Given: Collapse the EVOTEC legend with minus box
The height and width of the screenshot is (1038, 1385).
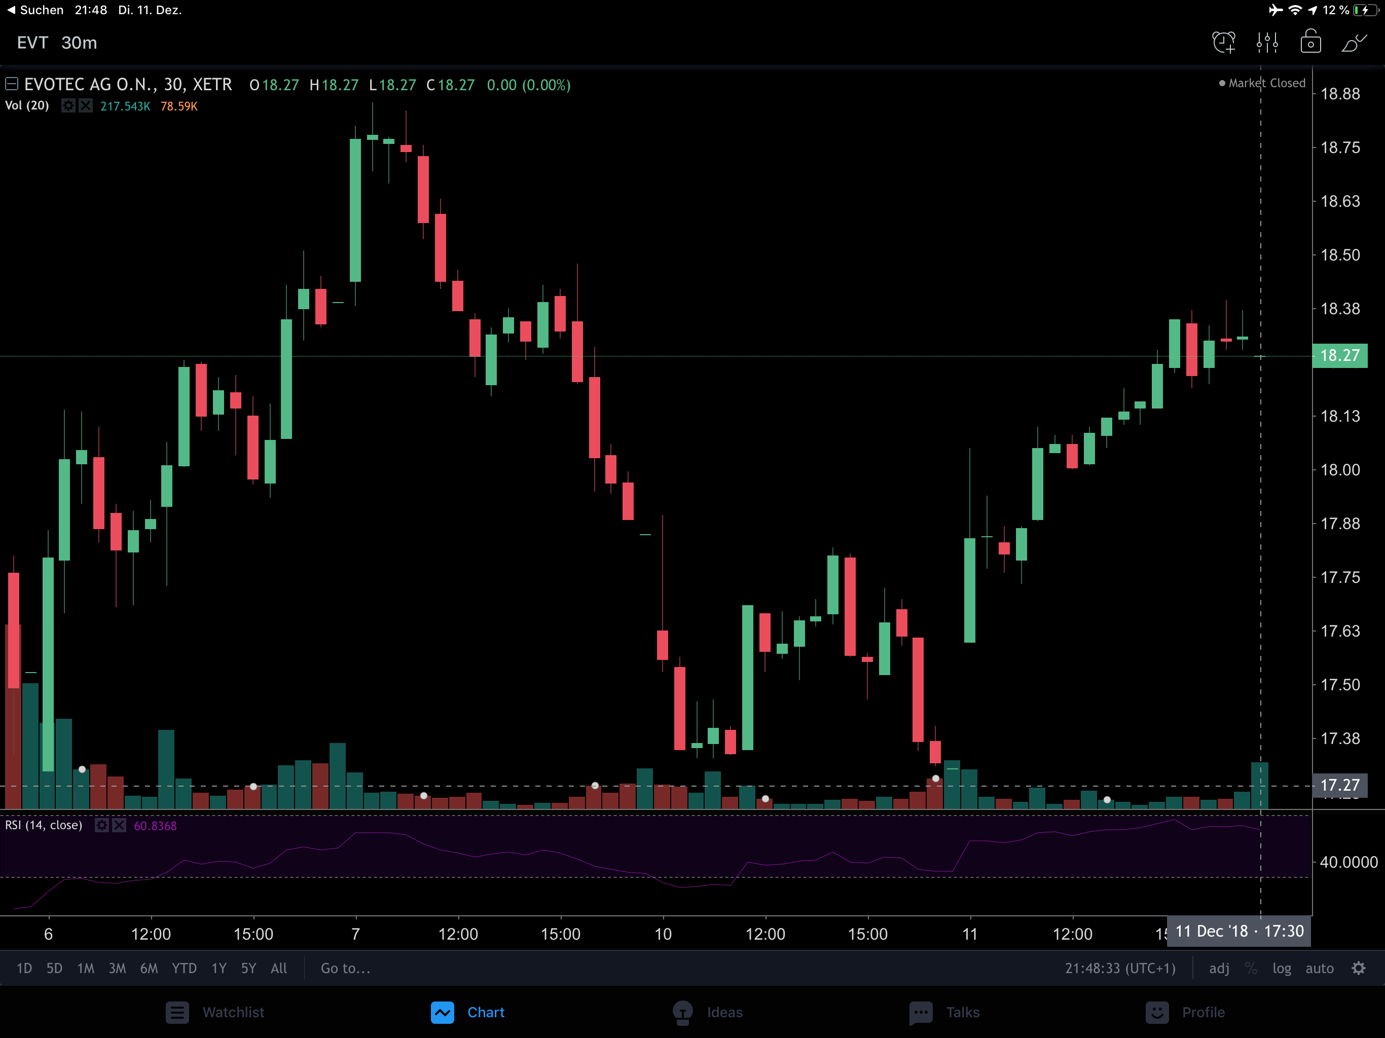Looking at the screenshot, I should (x=11, y=83).
